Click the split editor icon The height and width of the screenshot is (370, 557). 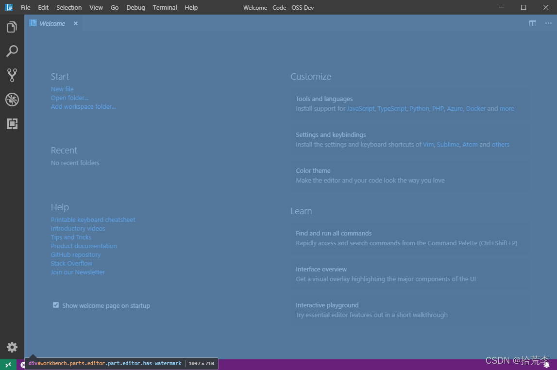click(533, 23)
